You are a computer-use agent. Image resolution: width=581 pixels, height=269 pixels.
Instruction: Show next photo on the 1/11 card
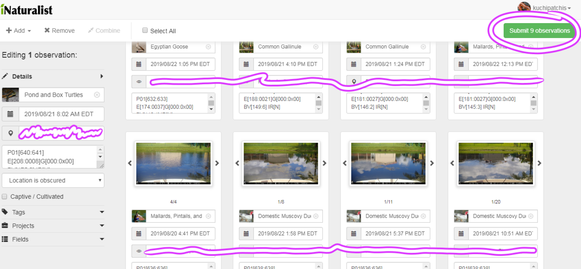click(x=432, y=163)
